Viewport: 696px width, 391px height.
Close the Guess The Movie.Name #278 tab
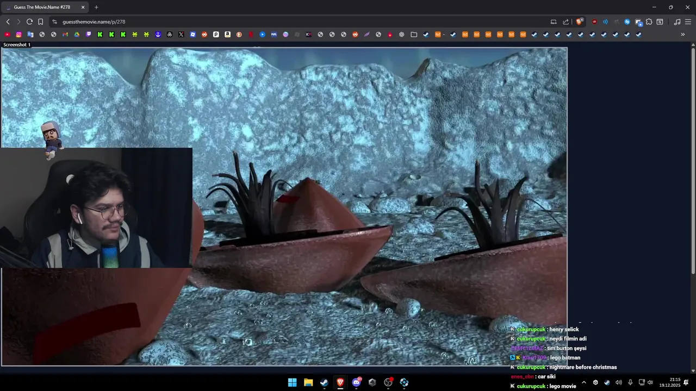(x=83, y=7)
